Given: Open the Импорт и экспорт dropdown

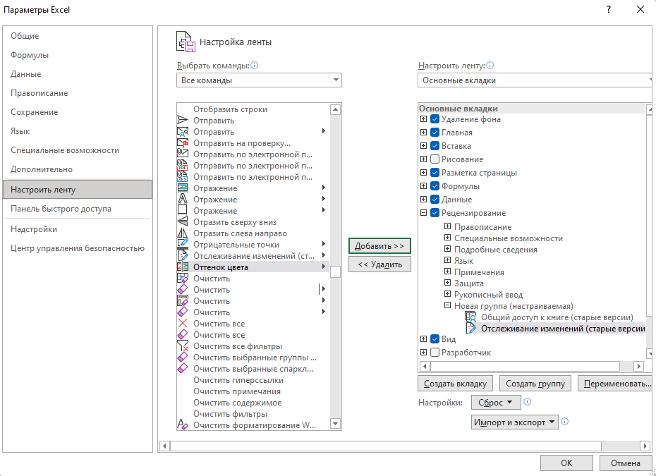Looking at the screenshot, I should tap(515, 422).
